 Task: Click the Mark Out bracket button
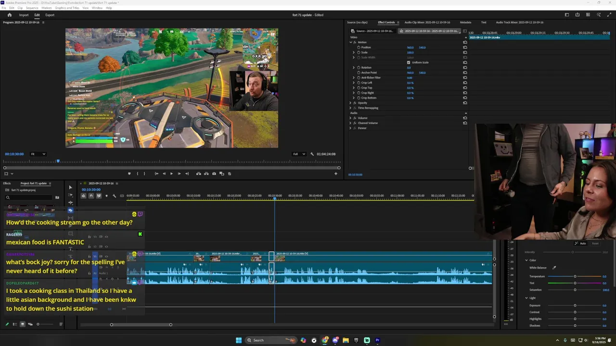[145, 173]
